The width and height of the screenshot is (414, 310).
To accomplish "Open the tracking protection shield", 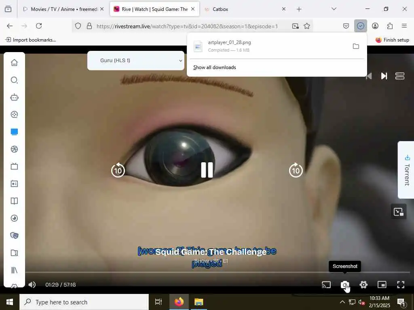I will pos(78,26).
